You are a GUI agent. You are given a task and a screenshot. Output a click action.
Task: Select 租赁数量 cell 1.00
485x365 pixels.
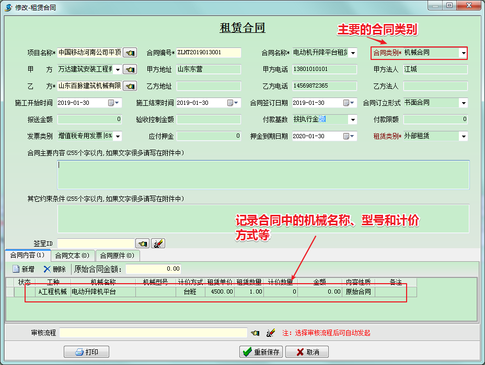pos(249,292)
